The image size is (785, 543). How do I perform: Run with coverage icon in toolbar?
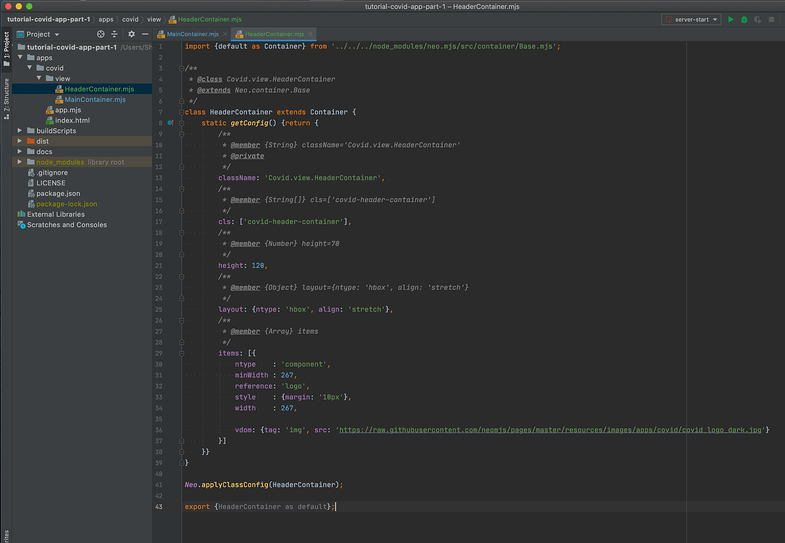pos(758,19)
